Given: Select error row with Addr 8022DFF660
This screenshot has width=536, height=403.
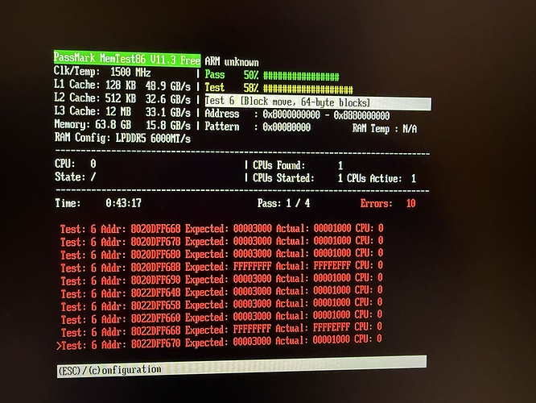Looking at the screenshot, I should pyautogui.click(x=221, y=317).
